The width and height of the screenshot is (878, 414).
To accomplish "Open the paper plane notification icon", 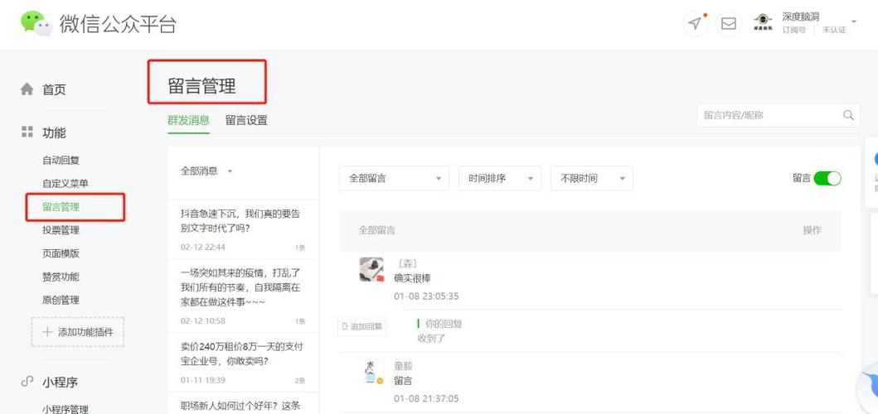I will (x=695, y=23).
